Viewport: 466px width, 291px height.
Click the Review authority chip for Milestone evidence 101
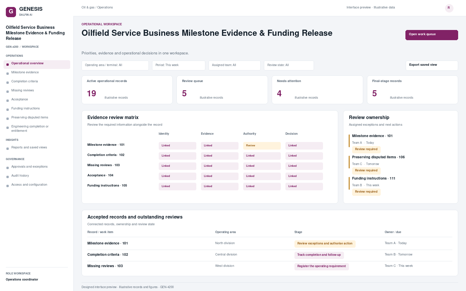pyautogui.click(x=262, y=146)
